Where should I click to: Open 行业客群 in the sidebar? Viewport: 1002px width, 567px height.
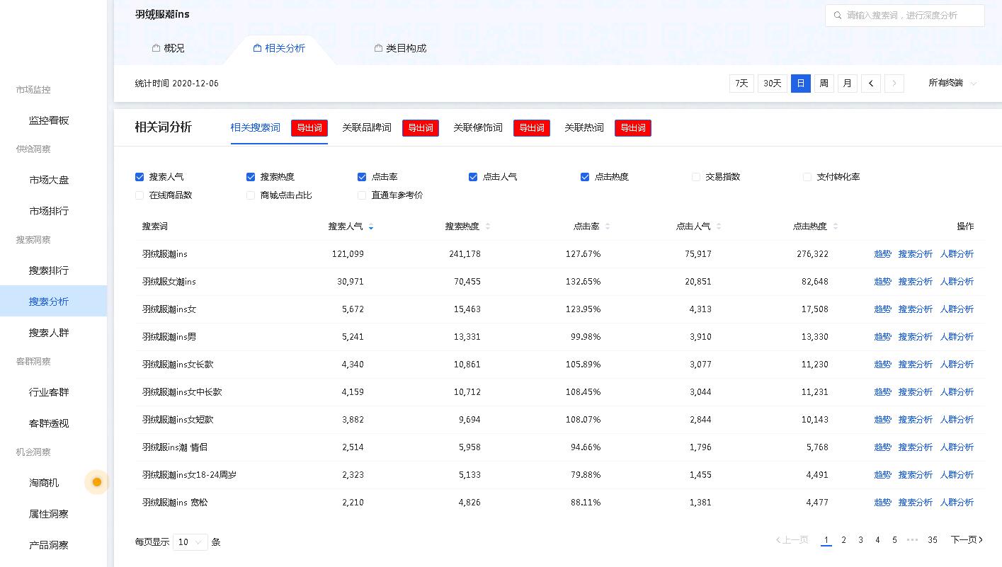(49, 392)
